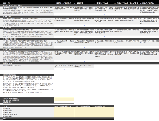Click the '5 - 計画と準備' section row
Image resolution: width=159 pixels, height=121 pixels.
click(x=79, y=49)
